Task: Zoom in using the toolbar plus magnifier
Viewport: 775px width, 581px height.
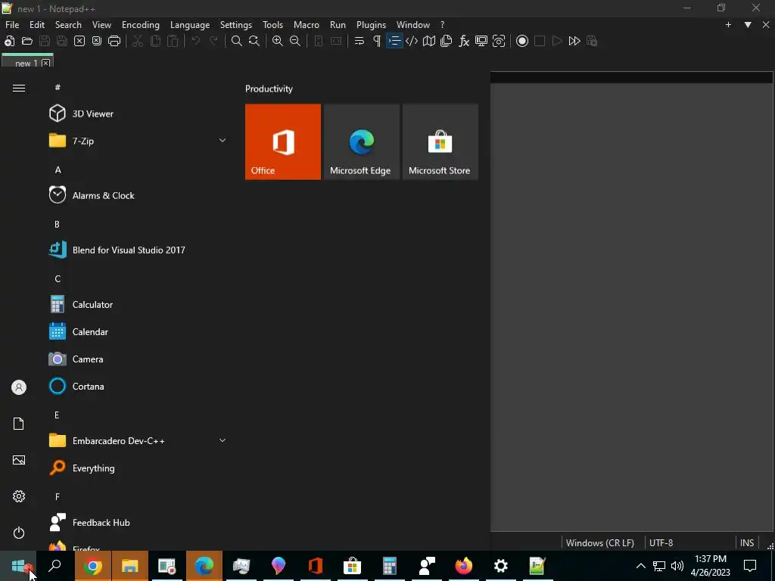Action: [278, 41]
